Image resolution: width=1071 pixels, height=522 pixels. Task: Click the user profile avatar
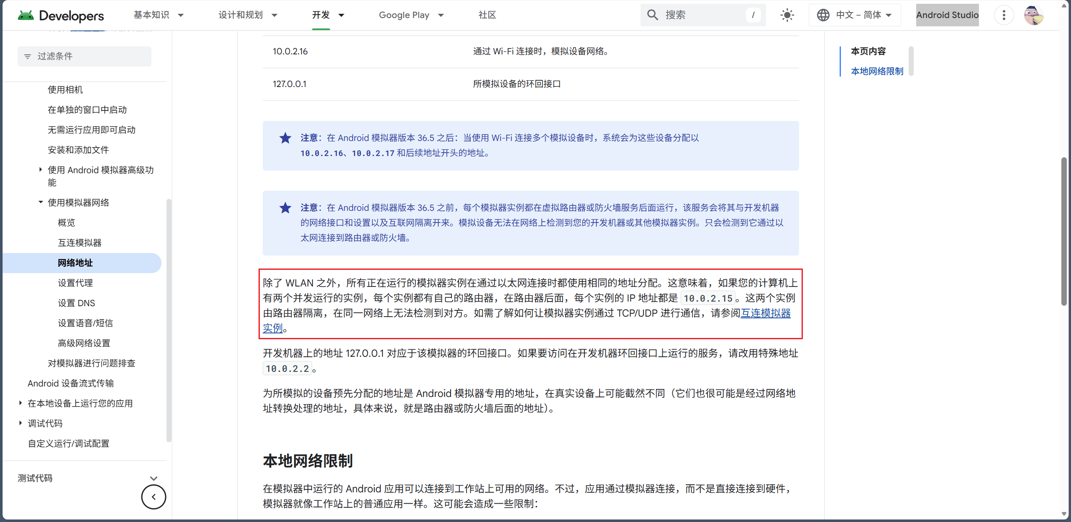[x=1033, y=15]
